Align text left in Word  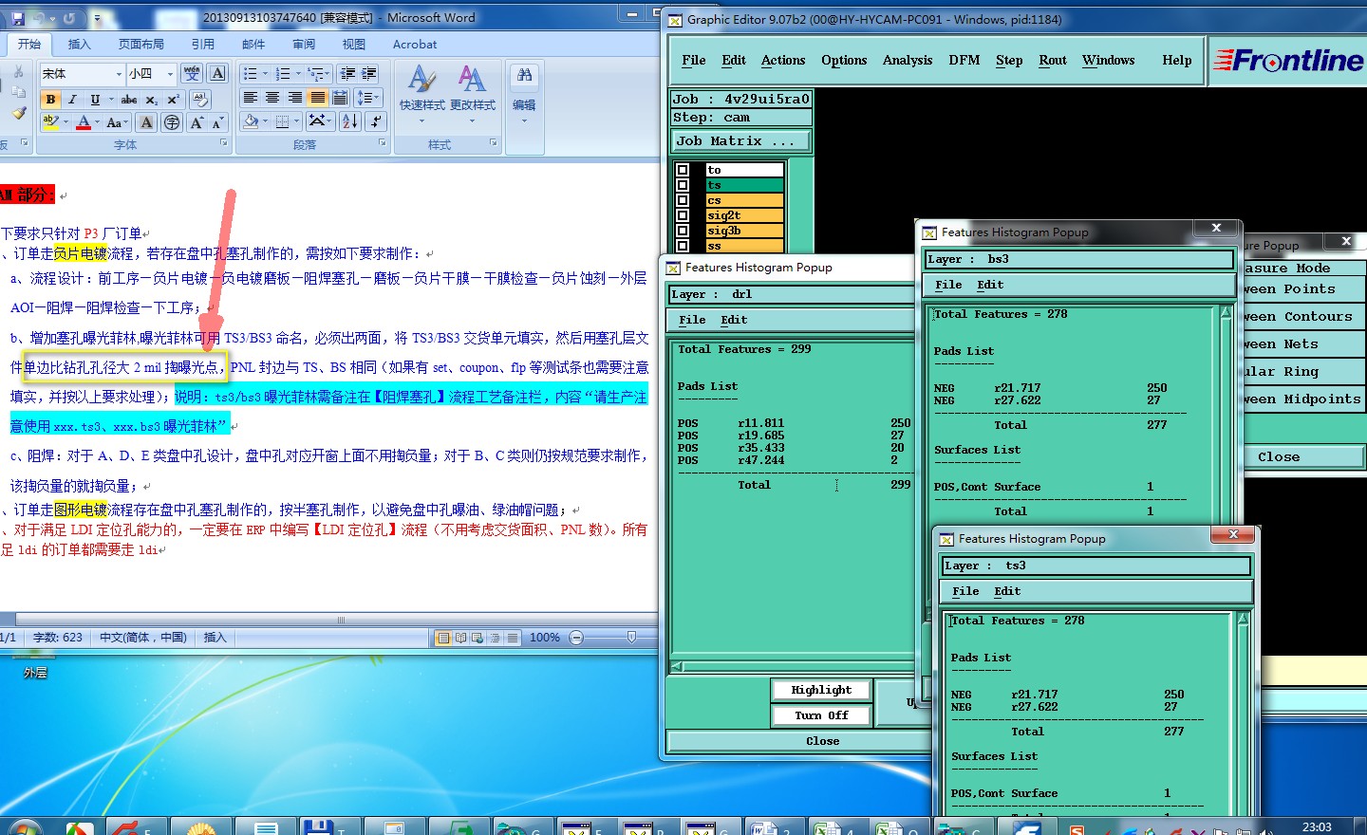pos(251,98)
